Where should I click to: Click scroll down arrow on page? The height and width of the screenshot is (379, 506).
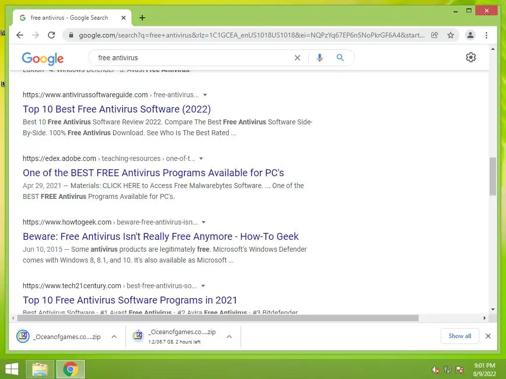click(493, 309)
